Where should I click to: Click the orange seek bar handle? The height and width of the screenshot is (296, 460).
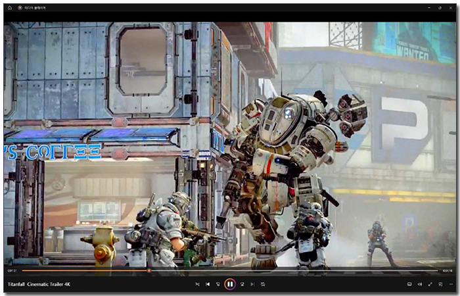[149, 270]
